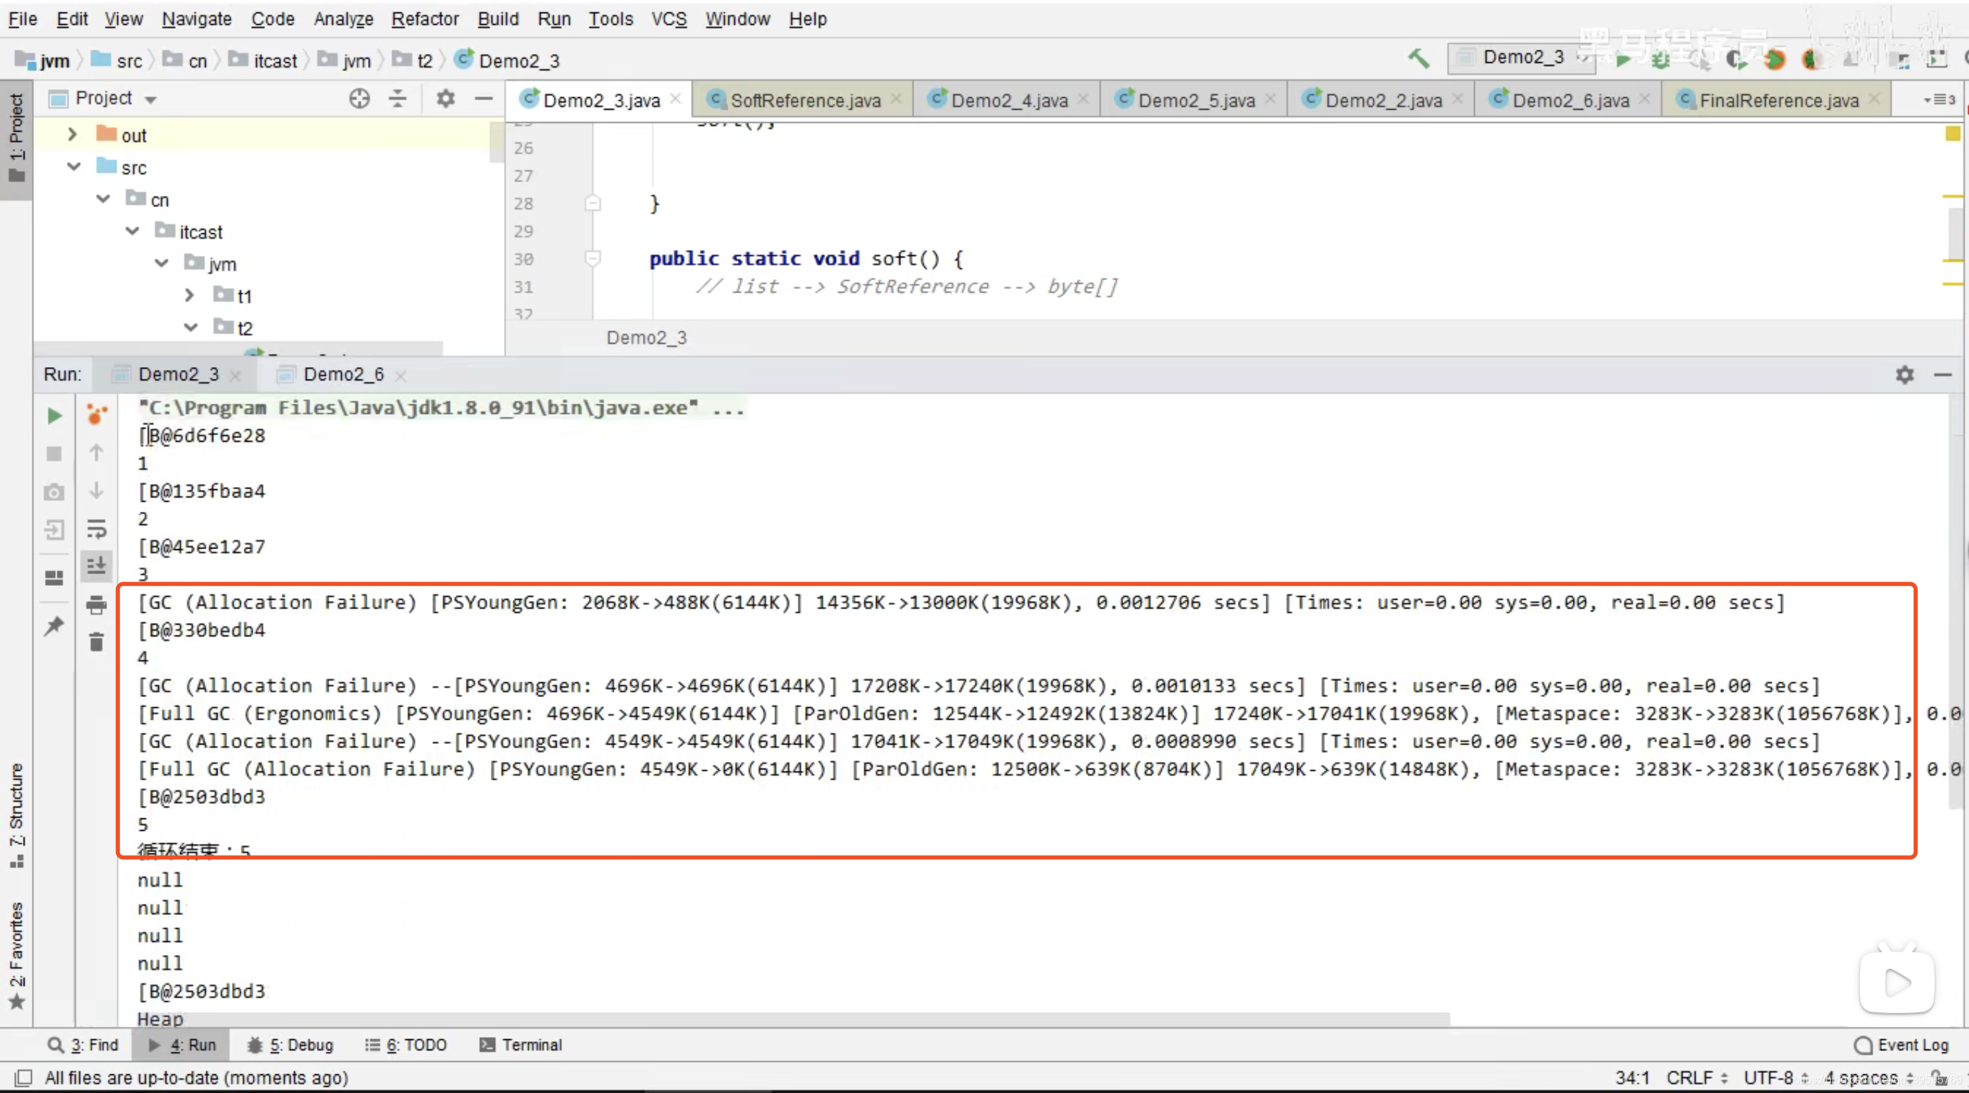
Task: Open the Terminal tool window
Action: point(521,1045)
